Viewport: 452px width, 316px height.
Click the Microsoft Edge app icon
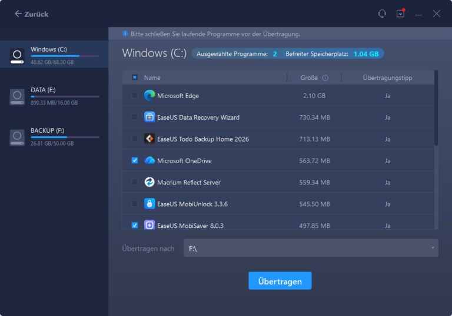[x=149, y=96]
